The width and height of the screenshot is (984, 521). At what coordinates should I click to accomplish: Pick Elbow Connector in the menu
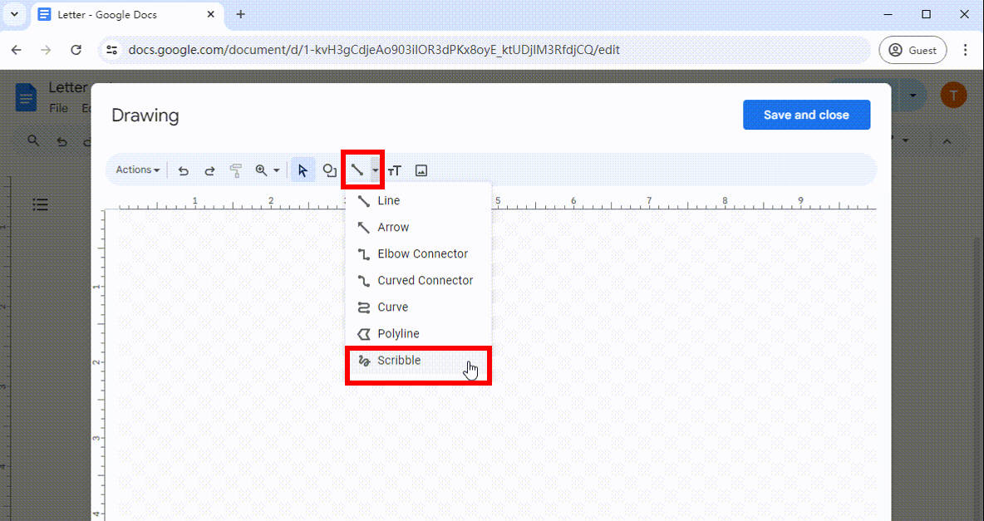coord(418,254)
